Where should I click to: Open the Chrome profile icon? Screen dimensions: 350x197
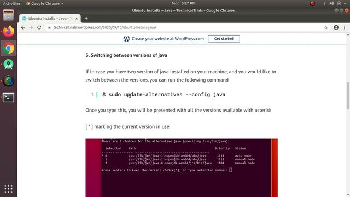336,27
